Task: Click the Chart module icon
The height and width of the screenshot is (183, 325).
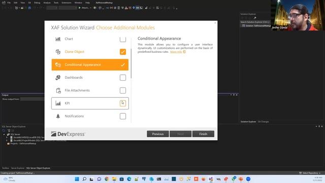Action: tap(58, 39)
